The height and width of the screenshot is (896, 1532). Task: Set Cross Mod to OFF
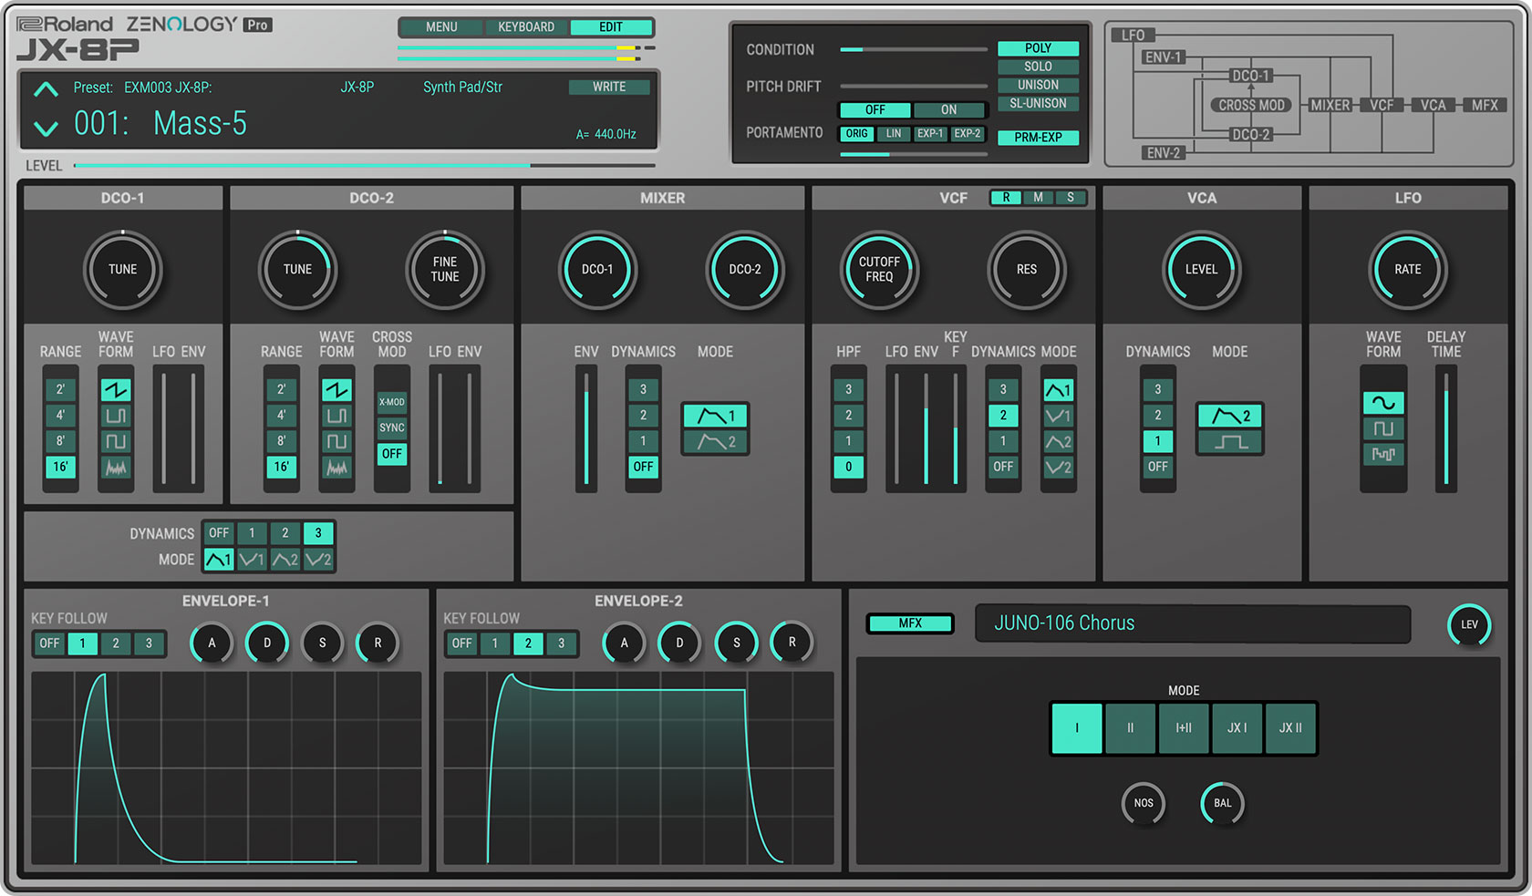point(392,453)
